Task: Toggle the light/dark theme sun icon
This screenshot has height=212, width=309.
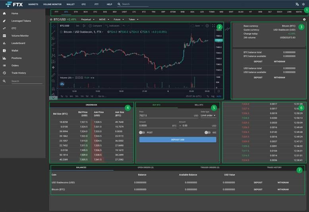Action: [x=303, y=4]
